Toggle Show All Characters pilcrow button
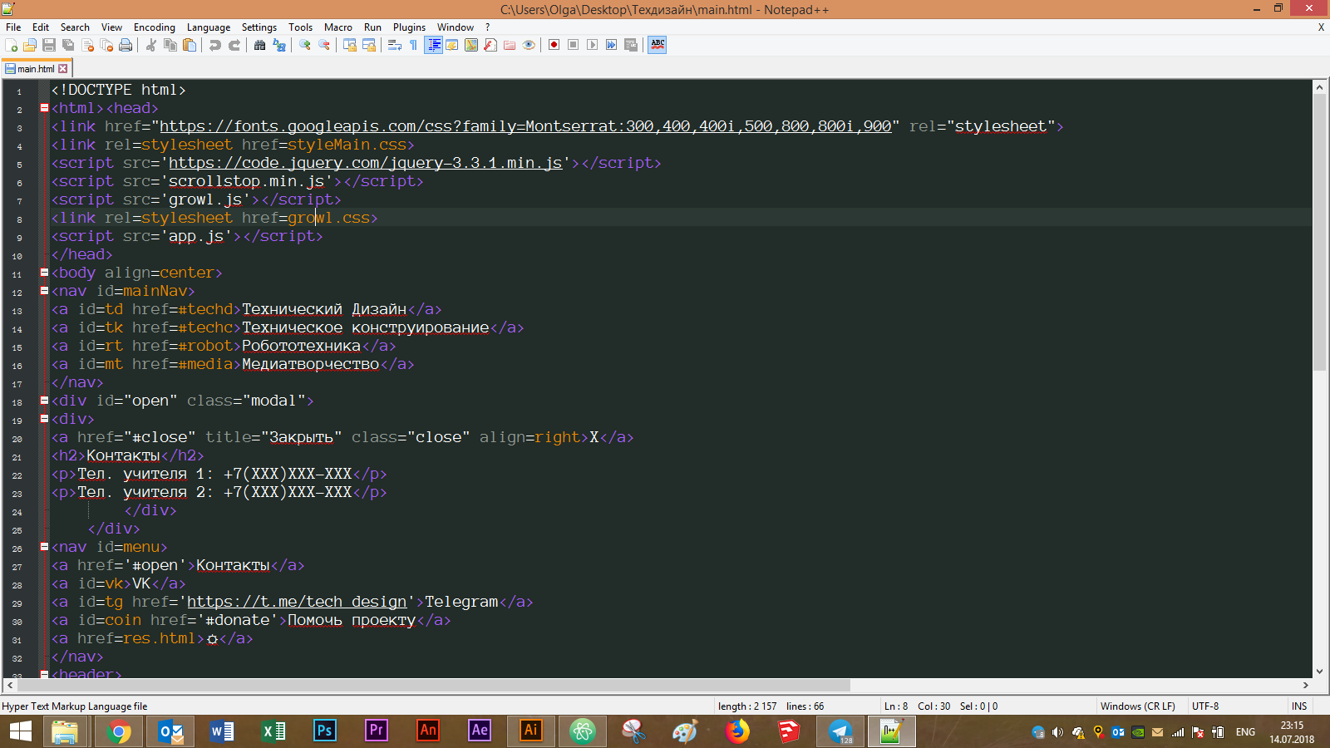The image size is (1330, 748). point(414,45)
